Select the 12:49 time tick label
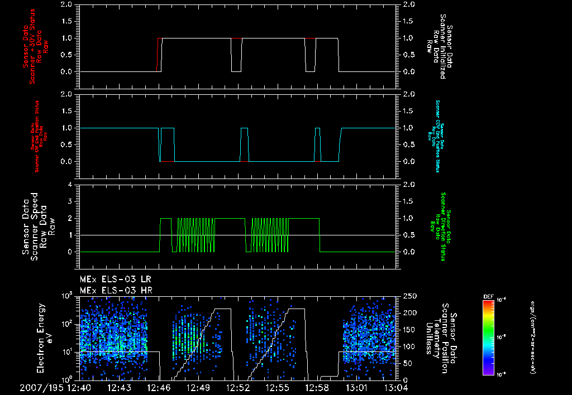This screenshot has width=572, height=395. [x=198, y=388]
